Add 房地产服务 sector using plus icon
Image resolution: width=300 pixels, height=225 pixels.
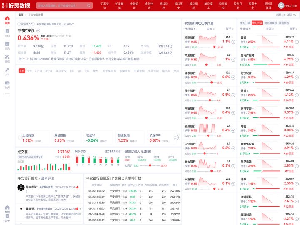coord(297,60)
